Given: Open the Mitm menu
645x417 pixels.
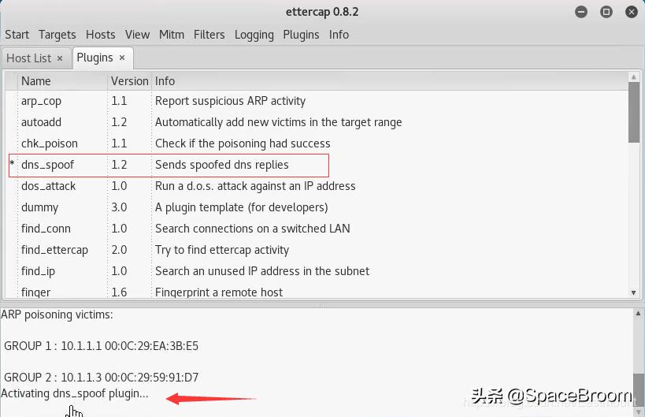Looking at the screenshot, I should 172,35.
